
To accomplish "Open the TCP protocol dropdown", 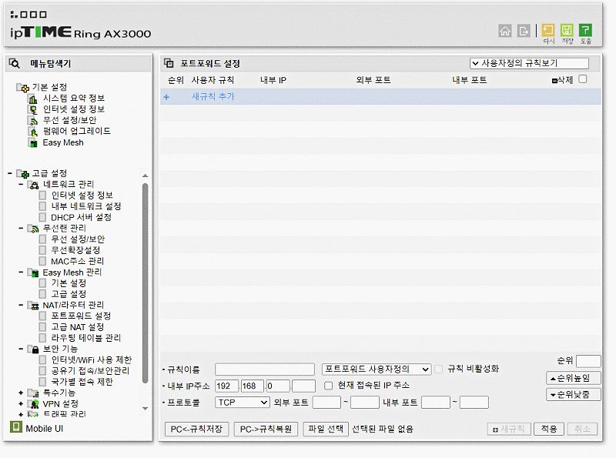I will coord(242,403).
